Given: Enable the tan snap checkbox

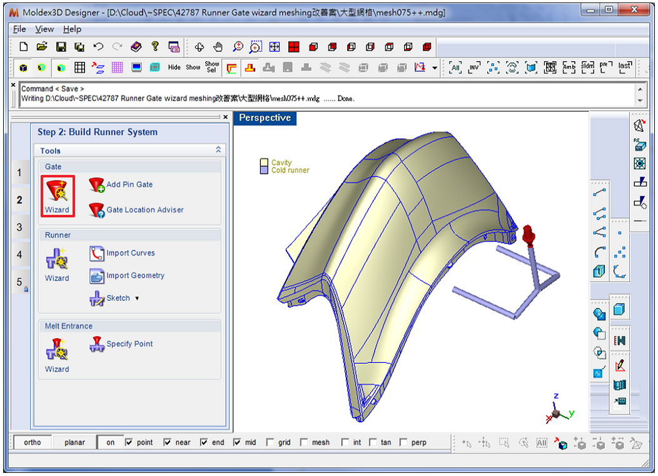Looking at the screenshot, I should tap(373, 442).
